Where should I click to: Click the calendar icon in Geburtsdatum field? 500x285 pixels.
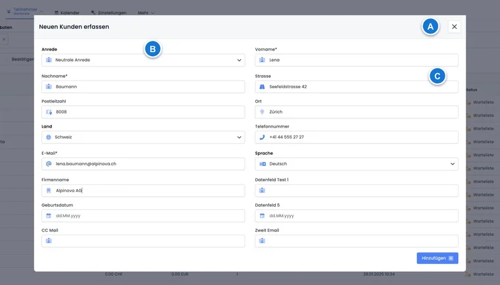click(49, 216)
